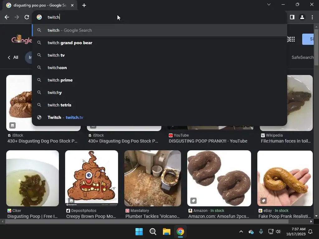
Task: Close the disgusting poo poo tab
Action: tap(72, 5)
